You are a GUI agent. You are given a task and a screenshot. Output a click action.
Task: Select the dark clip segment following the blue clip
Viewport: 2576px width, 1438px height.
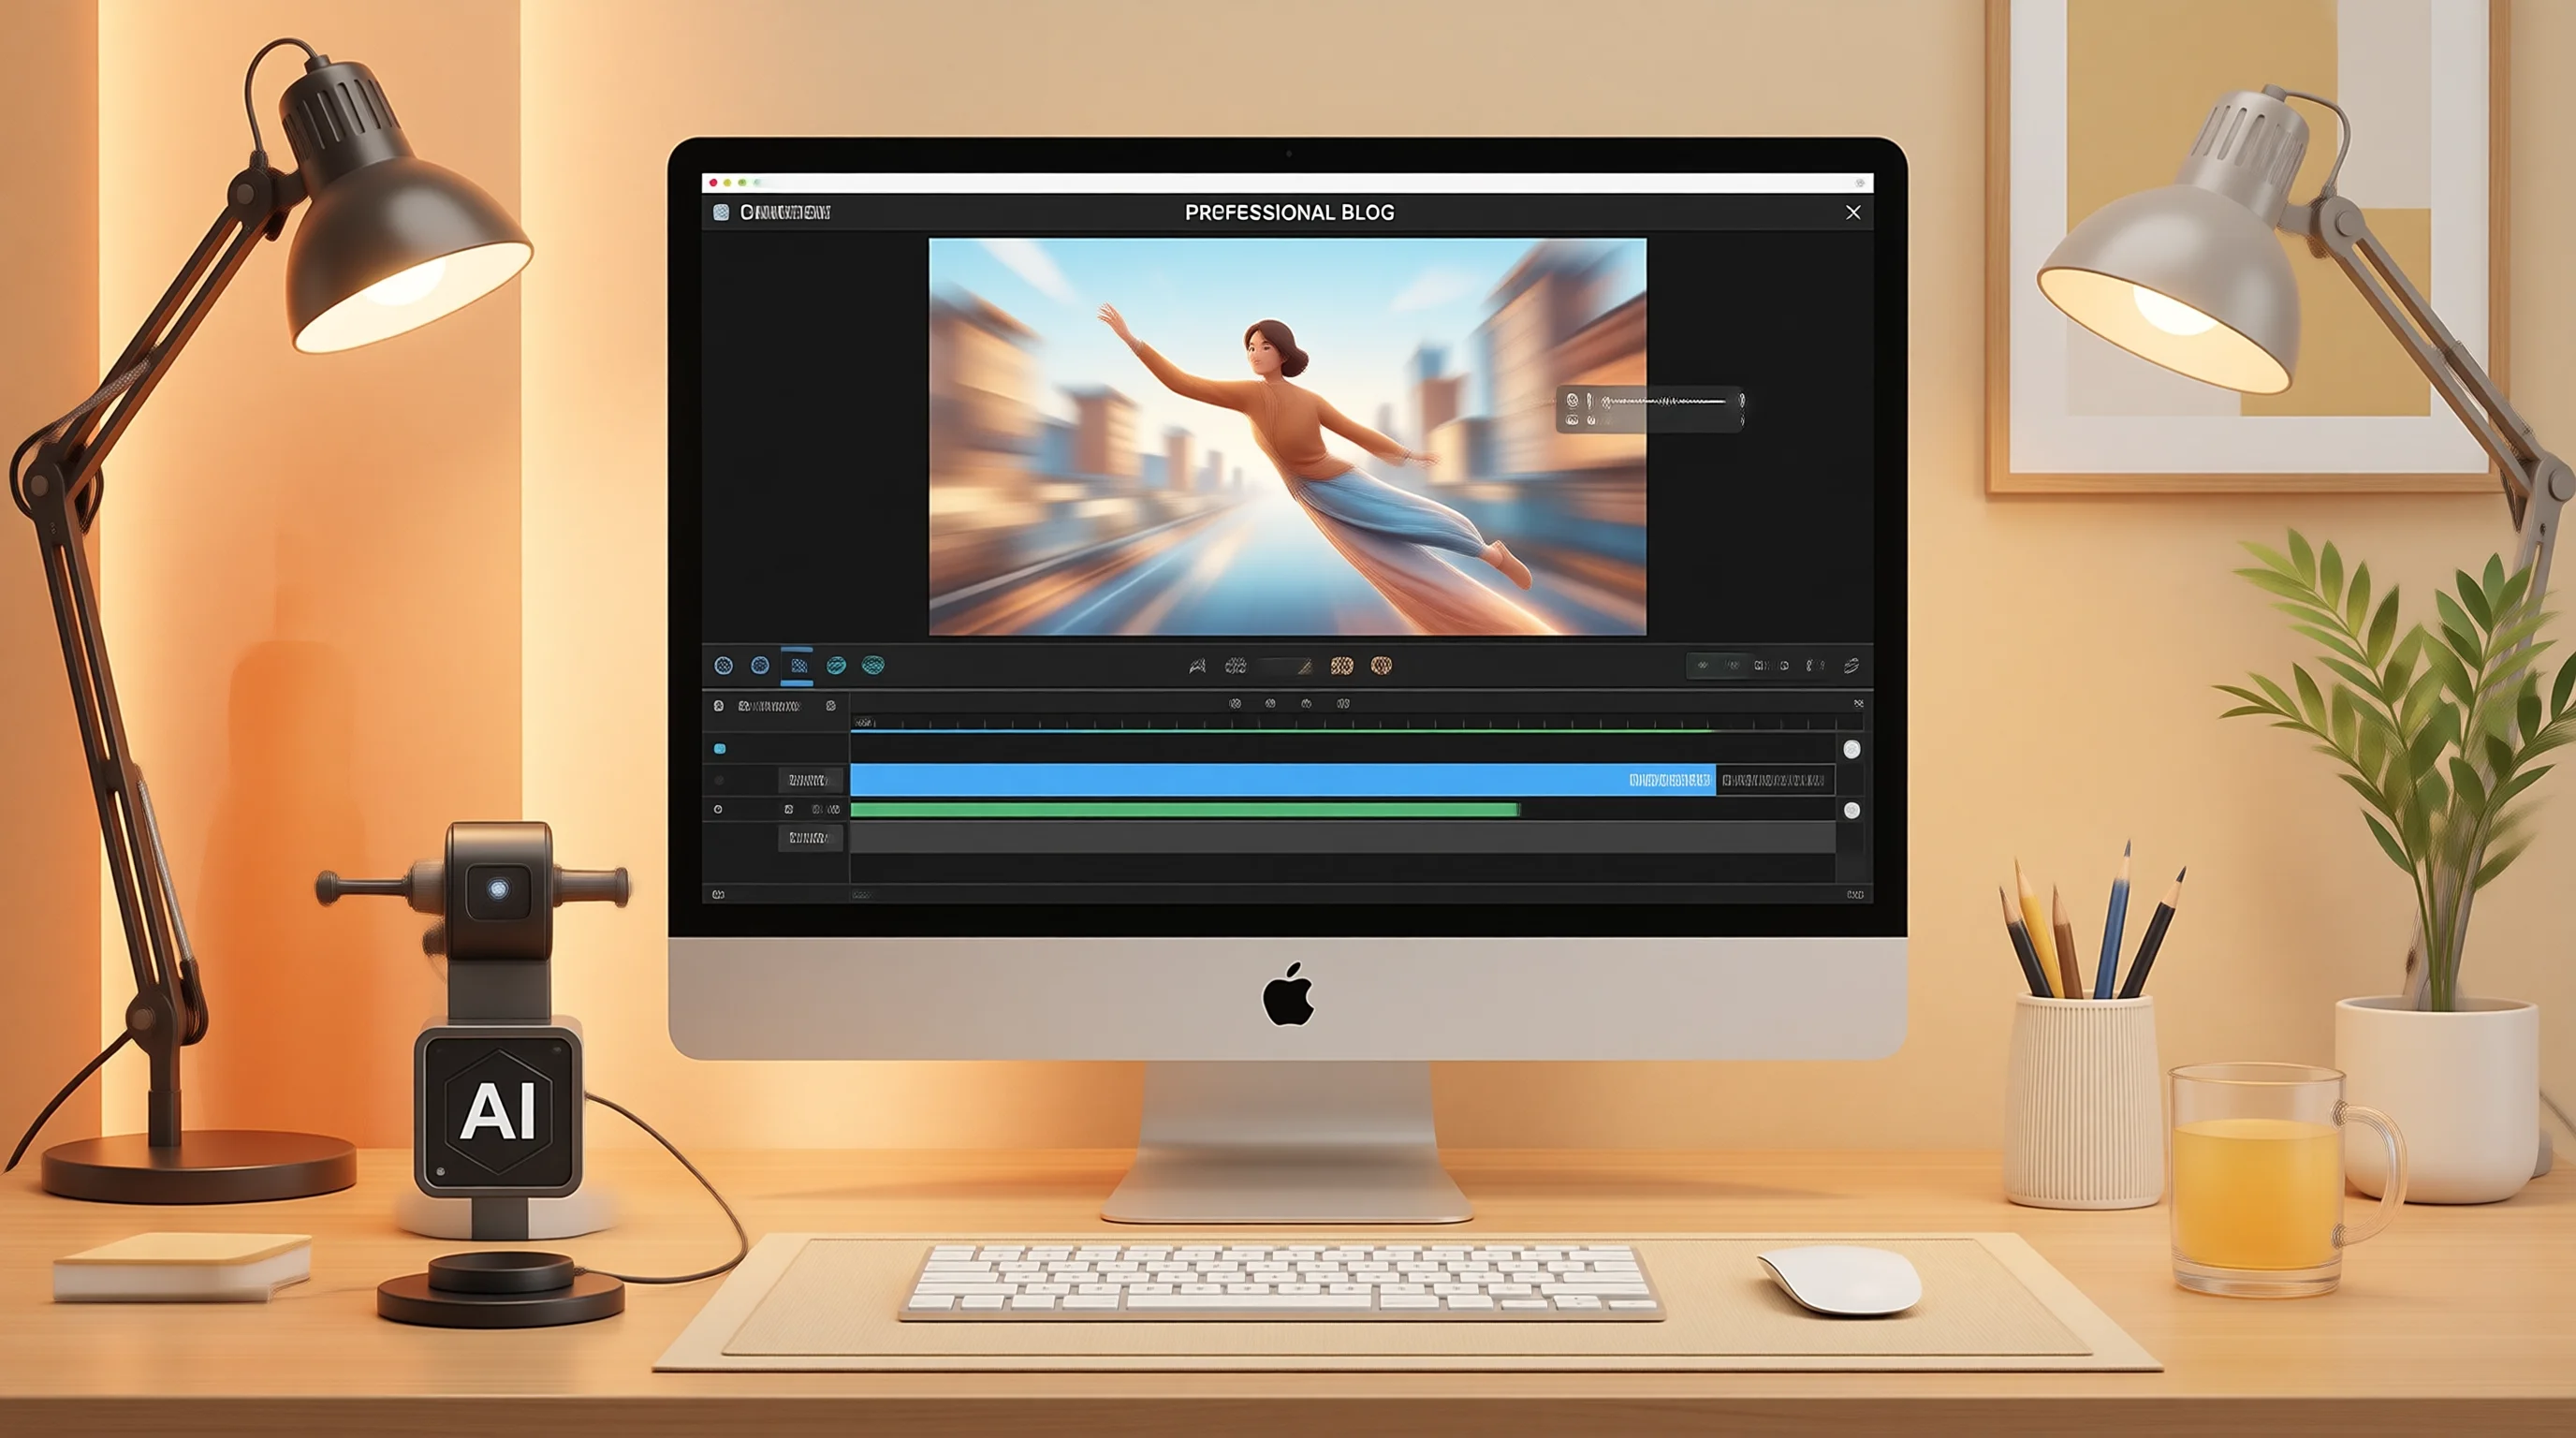[1774, 780]
